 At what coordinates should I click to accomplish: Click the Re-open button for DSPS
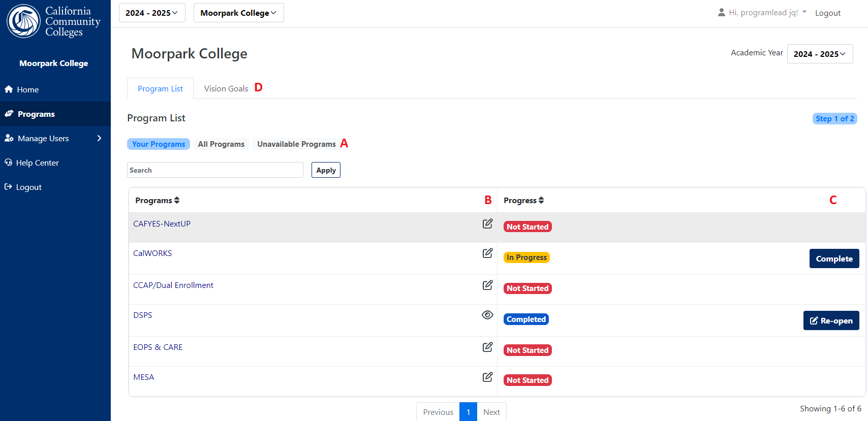[x=831, y=320]
